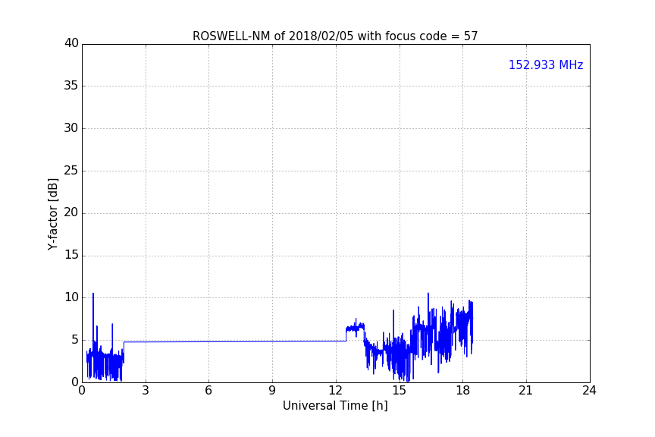This screenshot has height=437, width=655.
Task: Click y-axis tick label 25
Action: [x=71, y=171]
